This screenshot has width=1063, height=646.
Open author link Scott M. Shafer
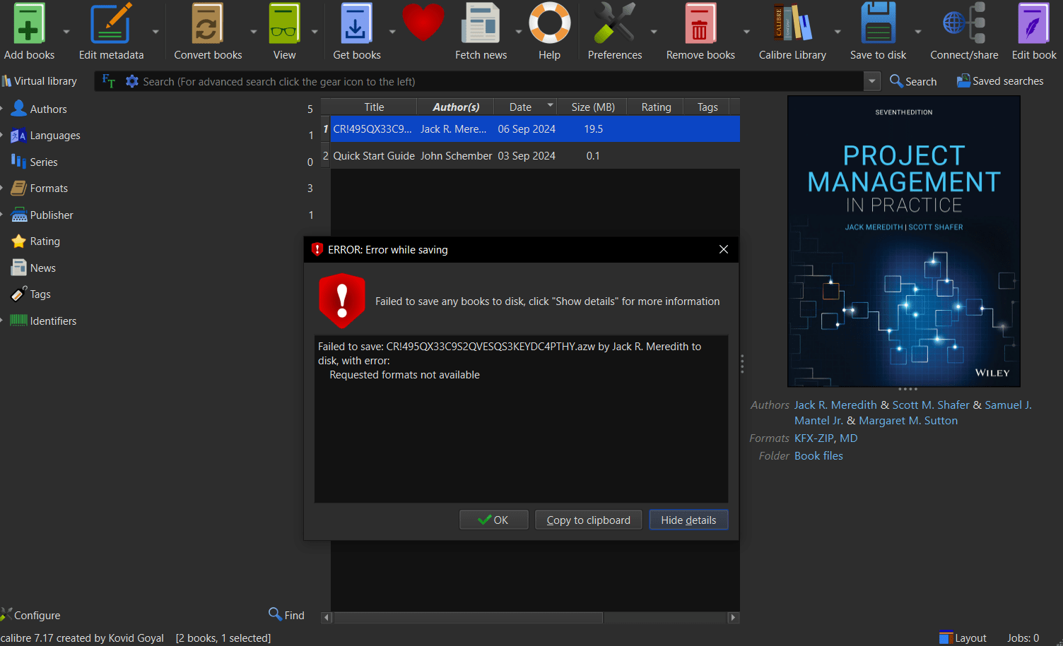tap(931, 405)
